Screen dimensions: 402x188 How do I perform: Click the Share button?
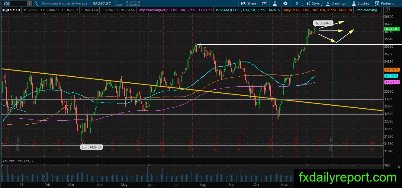point(248,3)
